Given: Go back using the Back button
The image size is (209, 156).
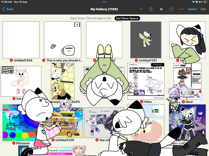Looking at the screenshot, I should [8, 9].
